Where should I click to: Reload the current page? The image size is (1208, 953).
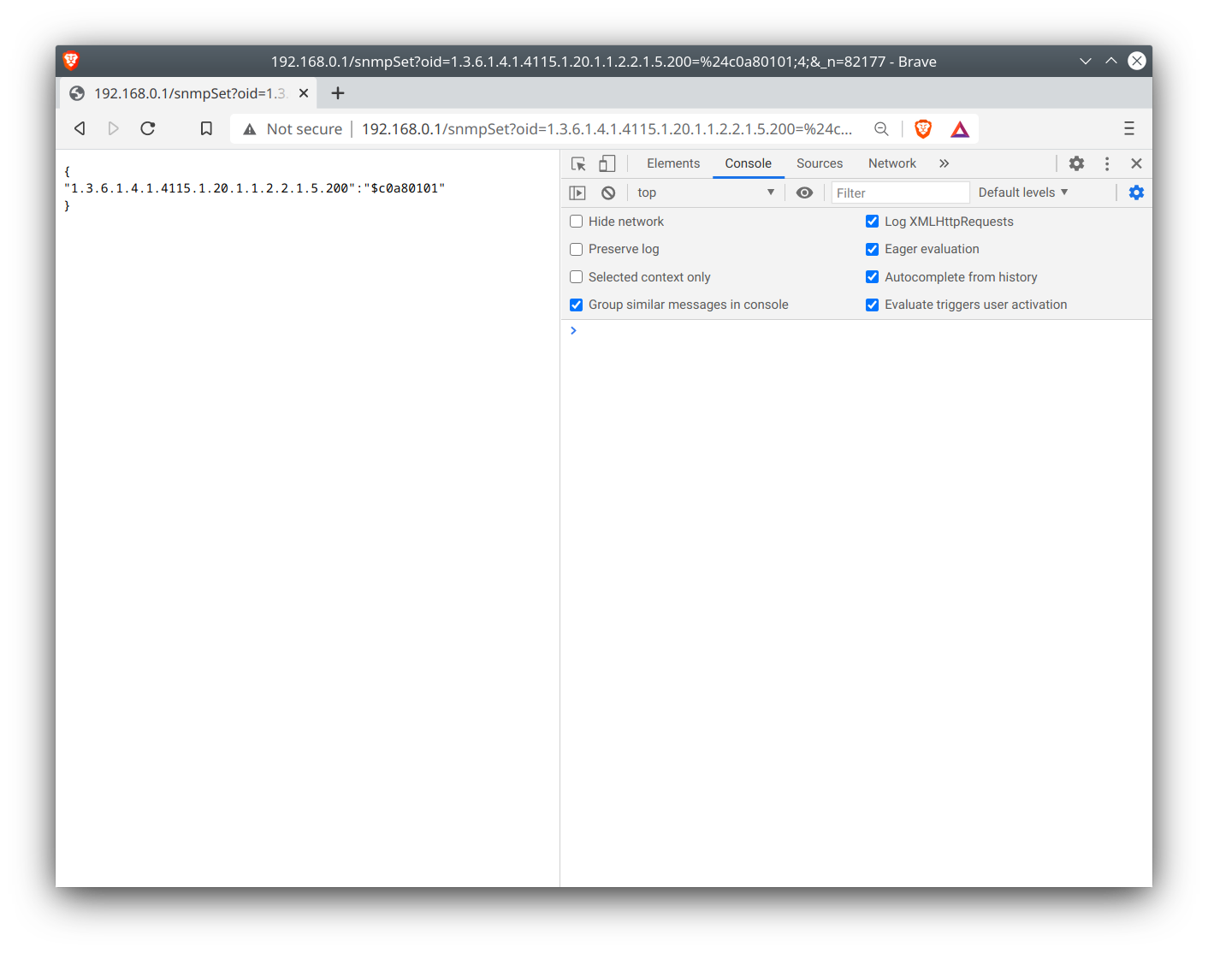click(x=147, y=128)
